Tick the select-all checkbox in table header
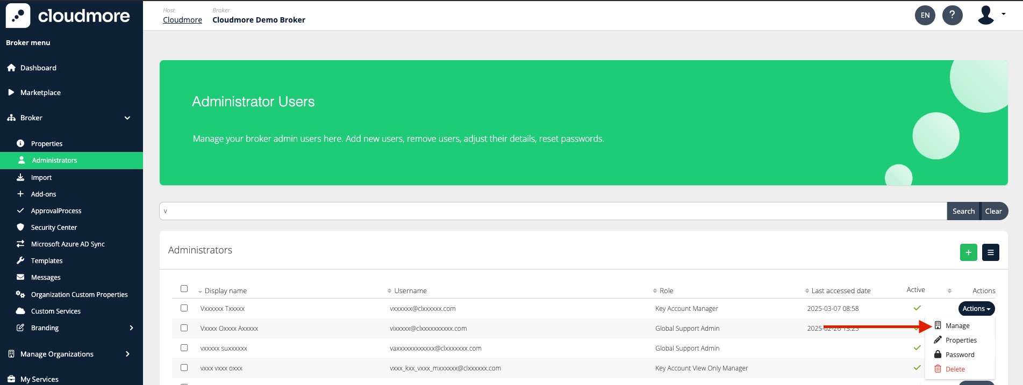 click(x=184, y=289)
